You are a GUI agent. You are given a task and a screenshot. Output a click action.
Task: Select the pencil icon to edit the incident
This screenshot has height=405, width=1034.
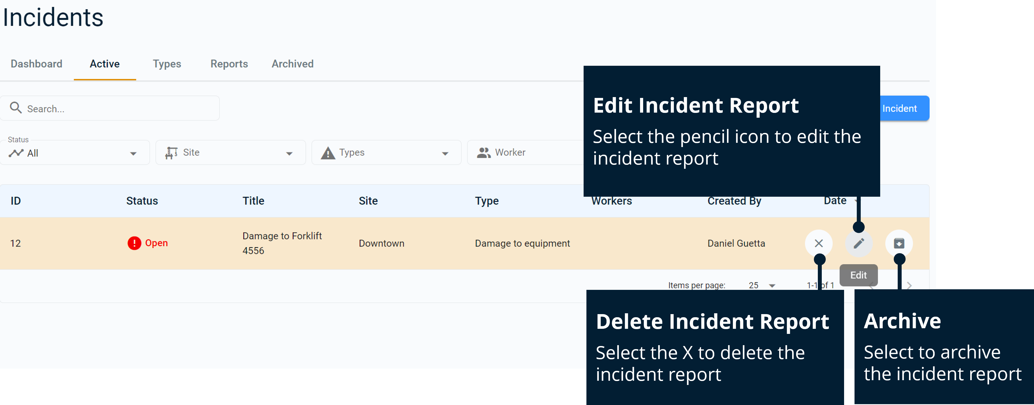858,243
